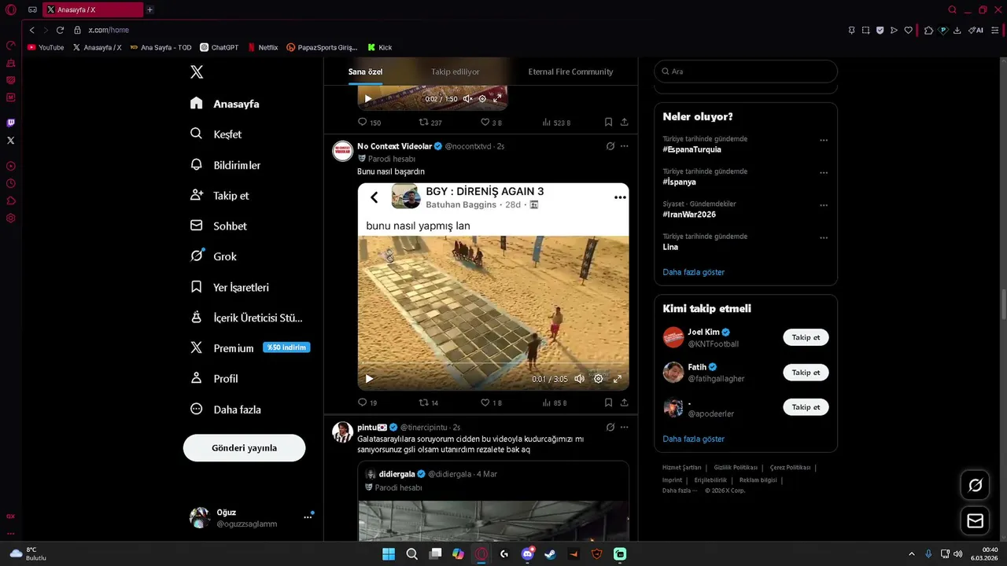Open Premium subscription page
Screen dimensions: 1007x566
pyautogui.click(x=222, y=348)
